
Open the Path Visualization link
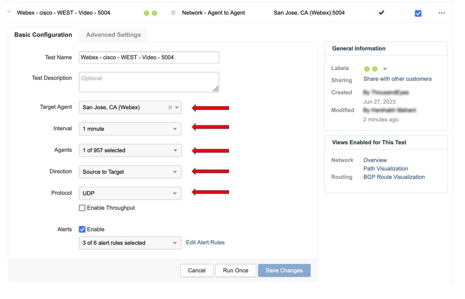(x=385, y=168)
